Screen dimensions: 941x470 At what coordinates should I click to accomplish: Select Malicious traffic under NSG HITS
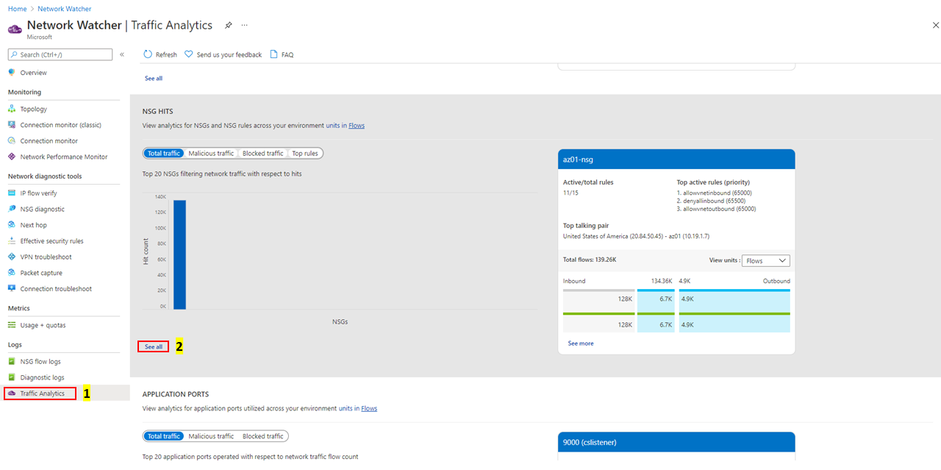tap(211, 153)
